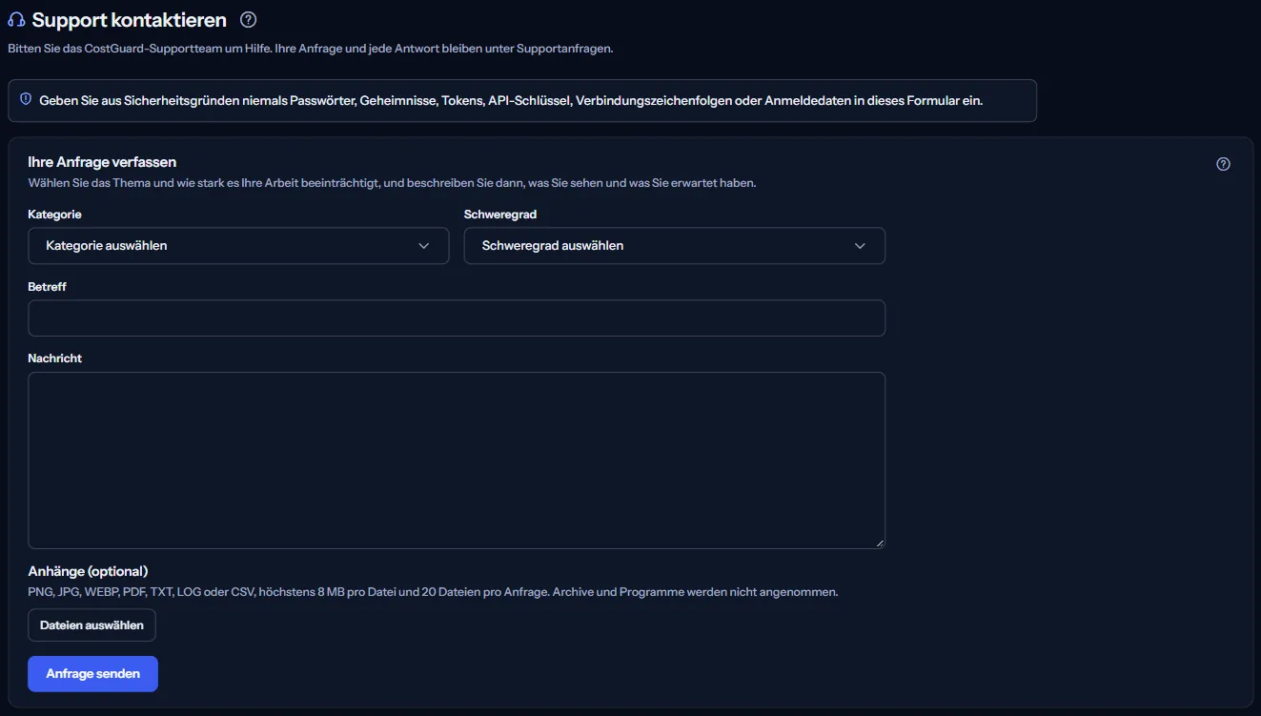
Task: Focus the Nachricht text area
Action: point(457,460)
